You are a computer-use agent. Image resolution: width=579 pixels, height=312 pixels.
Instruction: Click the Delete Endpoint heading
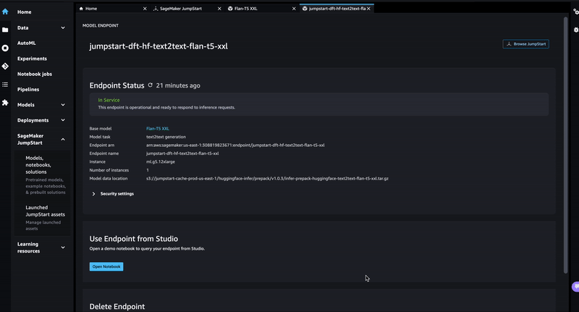pos(117,306)
